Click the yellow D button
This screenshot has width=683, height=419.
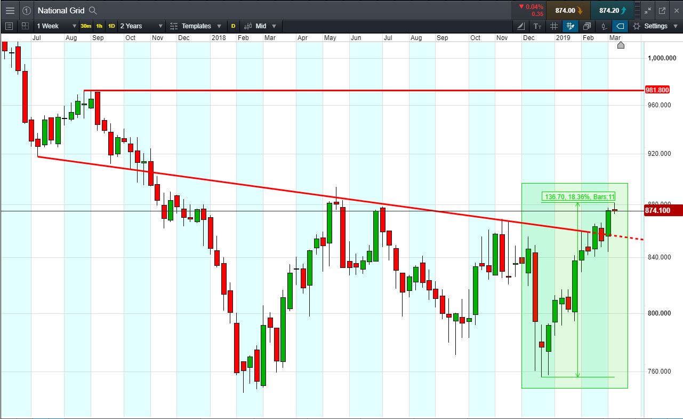click(234, 26)
